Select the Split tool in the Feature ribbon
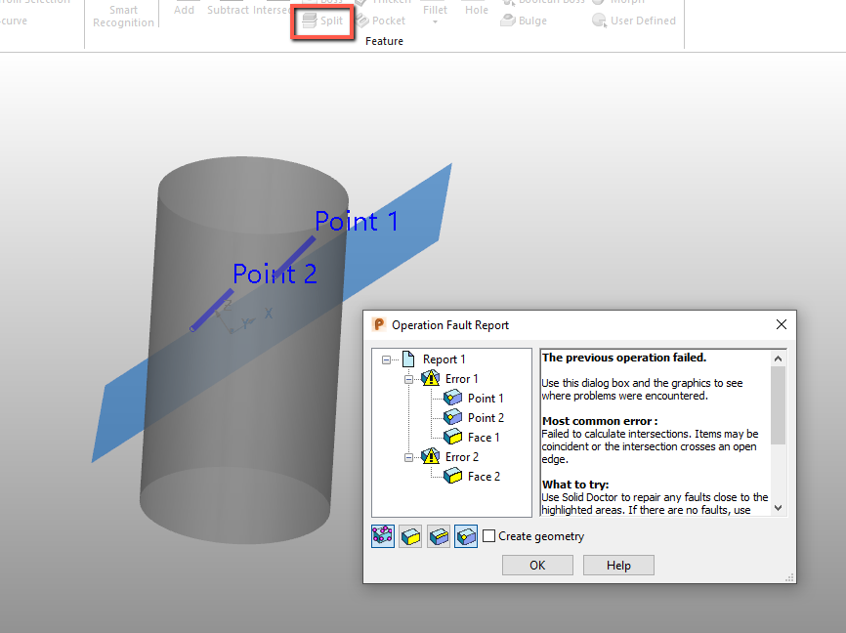 point(322,20)
